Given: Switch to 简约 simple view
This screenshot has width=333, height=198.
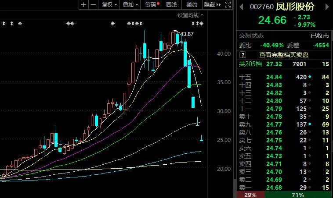Looking at the screenshot, I should (x=192, y=5).
